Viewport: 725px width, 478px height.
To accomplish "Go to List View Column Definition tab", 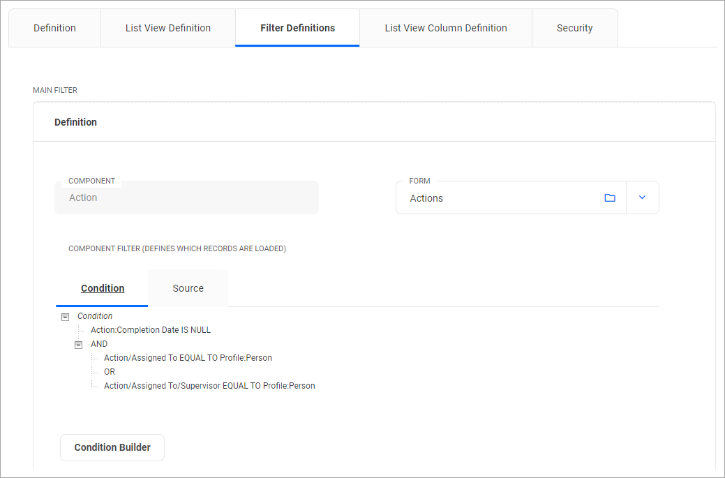I will tap(446, 28).
